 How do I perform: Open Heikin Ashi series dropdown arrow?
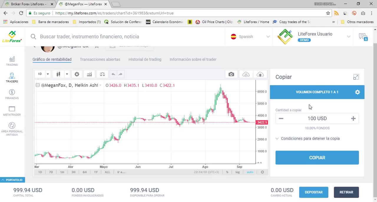click(x=100, y=85)
